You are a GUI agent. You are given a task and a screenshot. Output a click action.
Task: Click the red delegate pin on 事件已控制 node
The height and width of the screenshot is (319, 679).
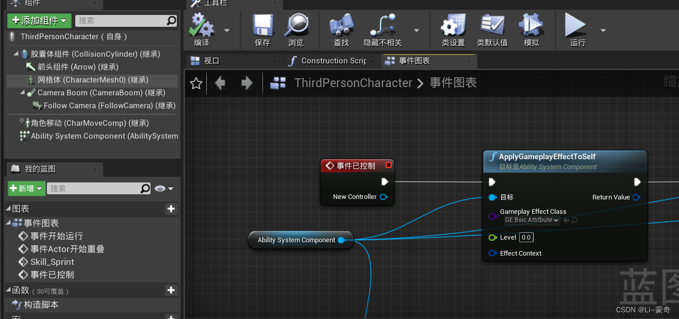coord(389,165)
